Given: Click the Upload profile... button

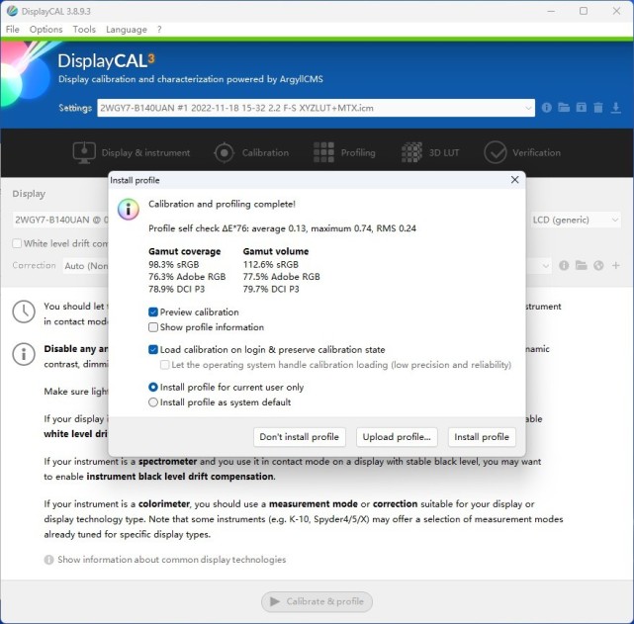Looking at the screenshot, I should (397, 437).
